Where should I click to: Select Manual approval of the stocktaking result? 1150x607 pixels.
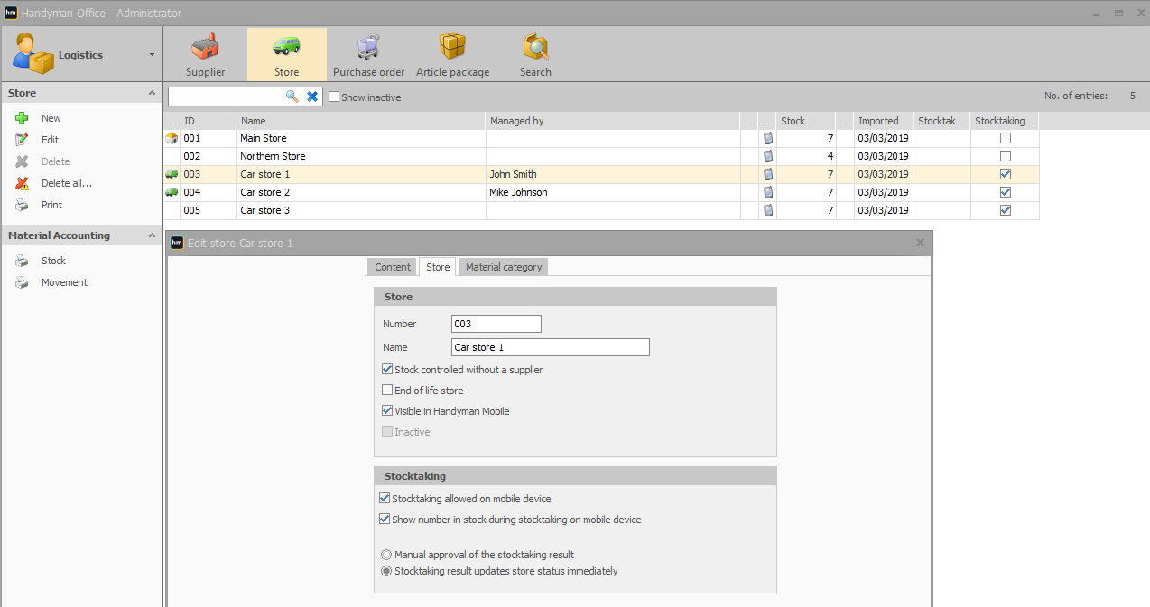(x=387, y=555)
